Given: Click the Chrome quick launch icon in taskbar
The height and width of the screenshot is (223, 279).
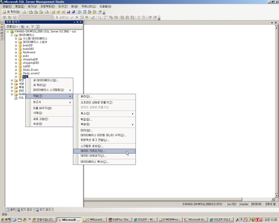Looking at the screenshot, I should click(25, 220).
